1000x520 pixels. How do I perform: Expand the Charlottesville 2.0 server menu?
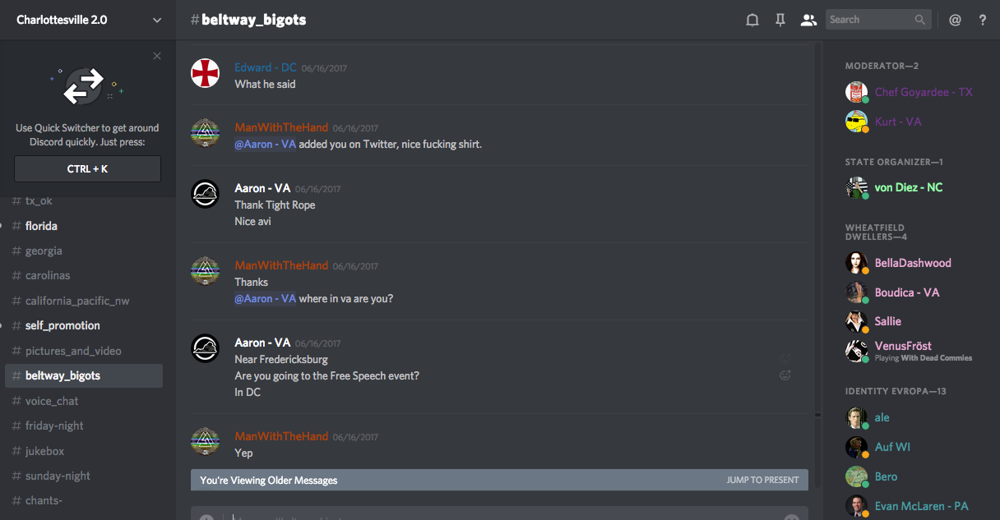pyautogui.click(x=157, y=20)
